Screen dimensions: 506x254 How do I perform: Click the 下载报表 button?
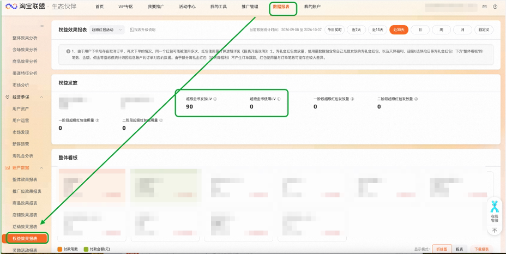tap(482, 249)
